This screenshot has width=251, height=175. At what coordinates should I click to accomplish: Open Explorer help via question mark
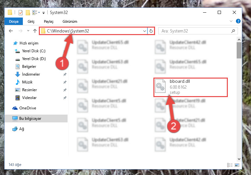click(x=238, y=21)
